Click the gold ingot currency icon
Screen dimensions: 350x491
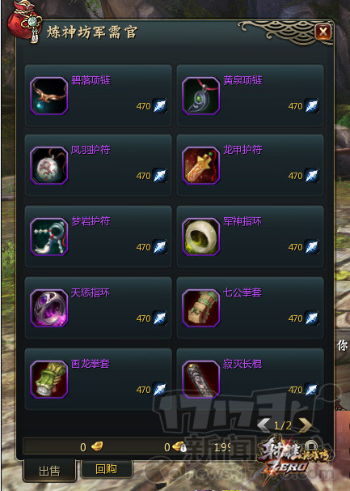coord(97,446)
